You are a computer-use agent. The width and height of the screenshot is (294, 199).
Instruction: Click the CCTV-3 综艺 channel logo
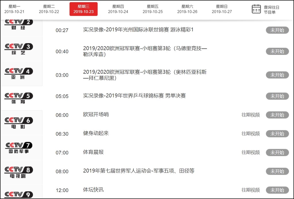pos(19,49)
